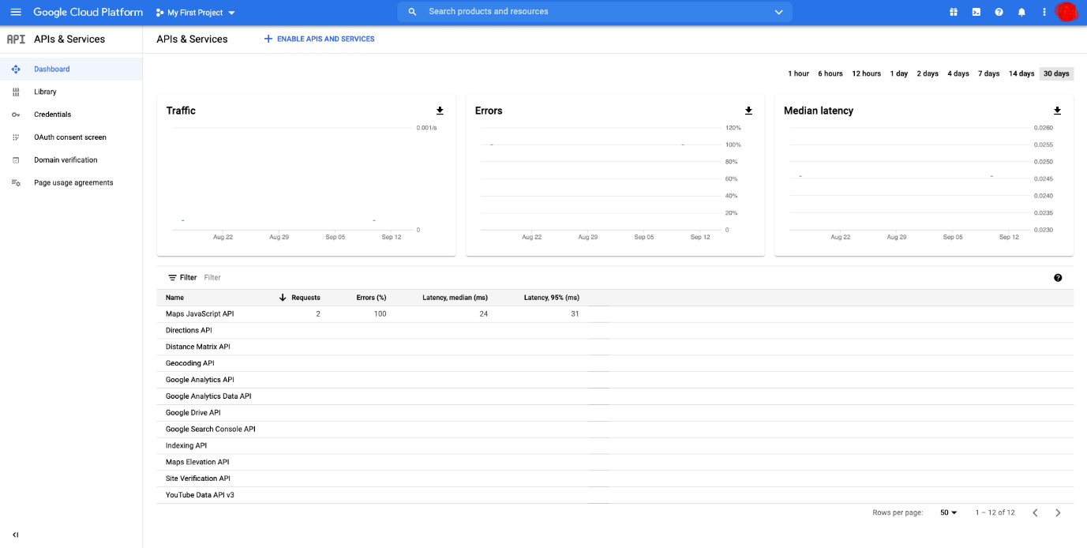Go to previous page of table
Image resolution: width=1087 pixels, height=548 pixels.
1035,512
